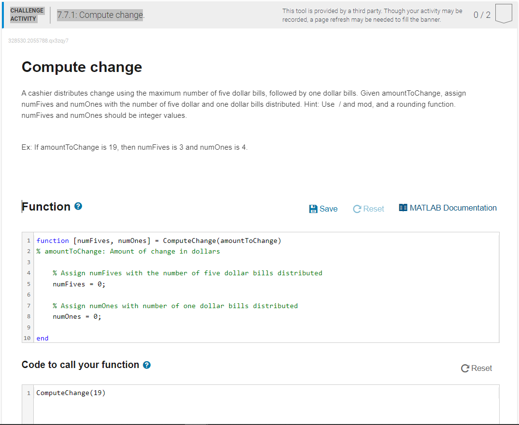
Task: Click the 0 / 2 score indicator
Action: pyautogui.click(x=481, y=14)
